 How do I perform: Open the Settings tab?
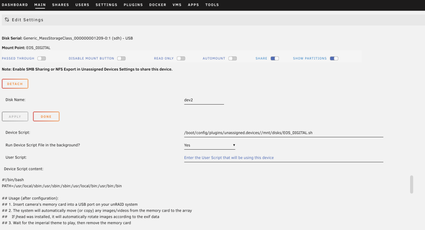pyautogui.click(x=106, y=5)
